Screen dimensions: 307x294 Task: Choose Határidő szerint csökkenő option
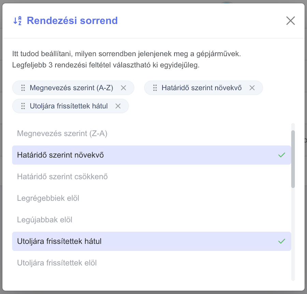click(151, 177)
